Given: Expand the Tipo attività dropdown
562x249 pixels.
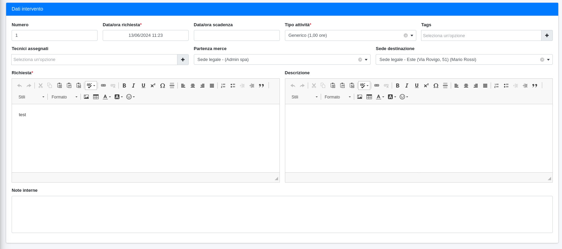Looking at the screenshot, I should (412, 35).
